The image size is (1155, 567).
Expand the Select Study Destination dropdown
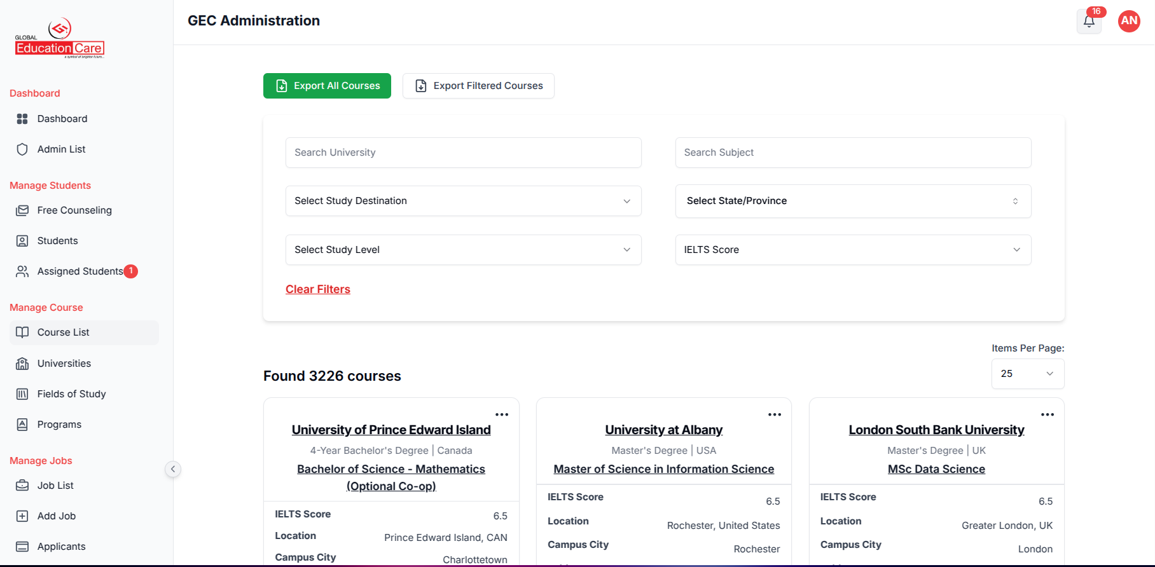(x=463, y=201)
